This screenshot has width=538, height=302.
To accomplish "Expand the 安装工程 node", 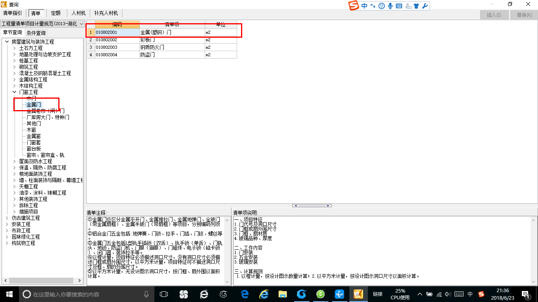I will [7, 224].
